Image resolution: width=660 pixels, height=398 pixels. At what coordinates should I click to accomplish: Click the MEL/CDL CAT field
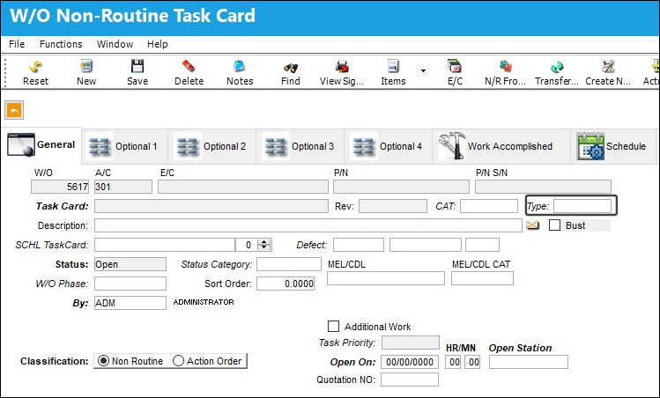pos(482,278)
